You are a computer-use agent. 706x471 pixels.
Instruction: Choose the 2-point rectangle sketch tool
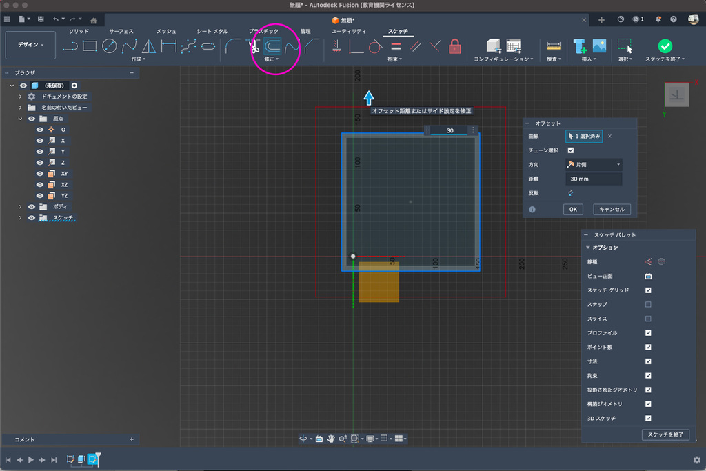tap(89, 46)
